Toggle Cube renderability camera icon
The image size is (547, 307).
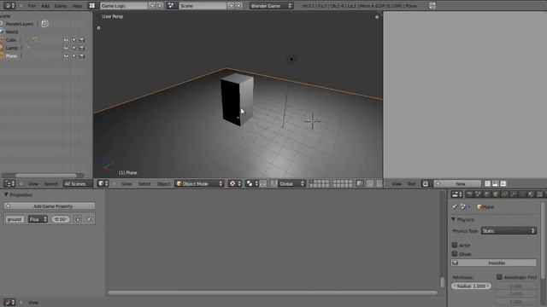(82, 40)
